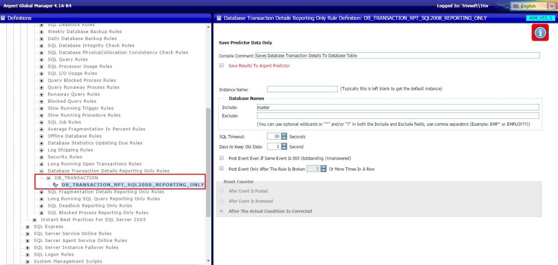Decrease Days to Keep Old Data value
This screenshot has width=558, height=265.
pyautogui.click(x=284, y=148)
